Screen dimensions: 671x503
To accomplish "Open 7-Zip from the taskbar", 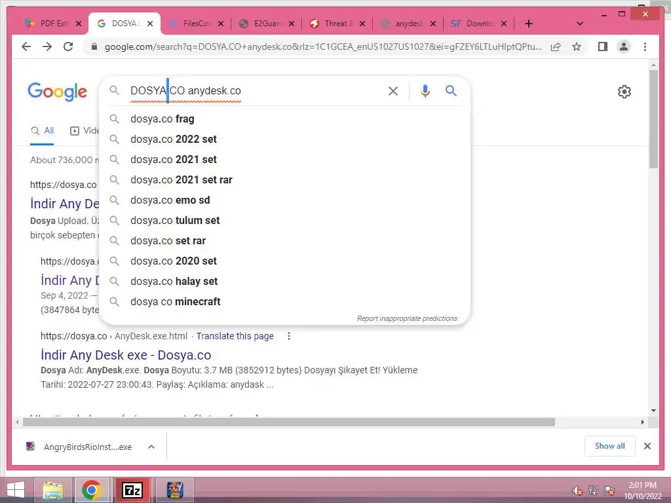I will [132, 490].
